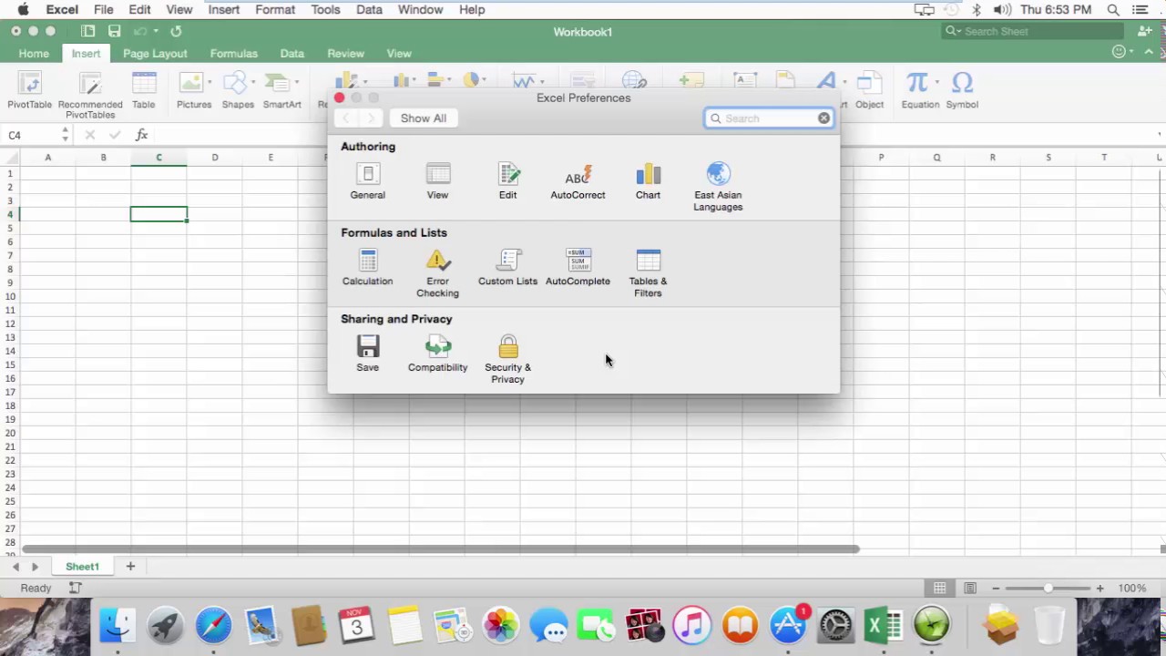The image size is (1166, 656).
Task: Open Edit preferences pane
Action: [x=507, y=180]
